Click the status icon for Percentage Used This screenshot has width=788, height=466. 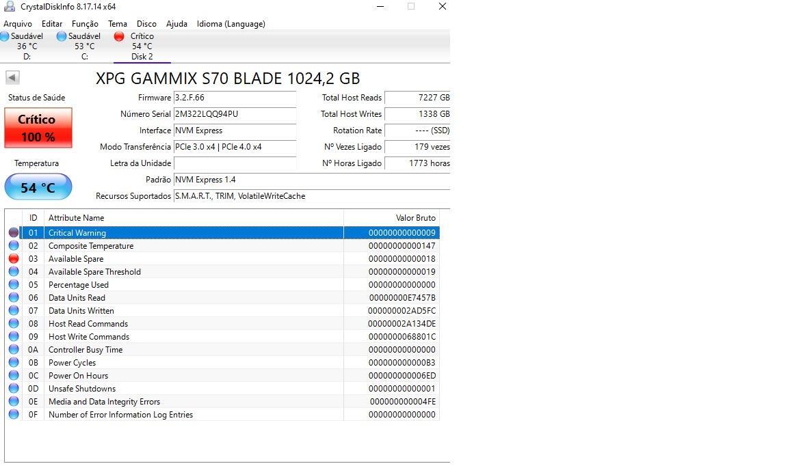coord(14,285)
